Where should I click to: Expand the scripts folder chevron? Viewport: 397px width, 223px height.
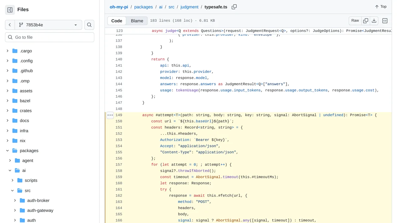pos(12,180)
